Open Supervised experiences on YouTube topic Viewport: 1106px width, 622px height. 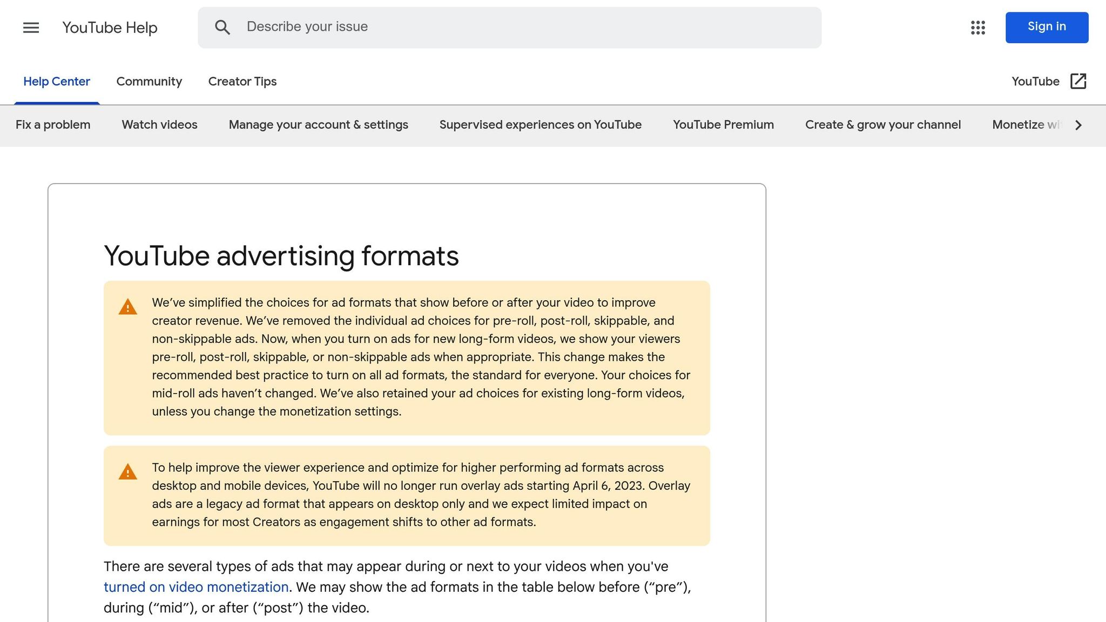pyautogui.click(x=541, y=125)
